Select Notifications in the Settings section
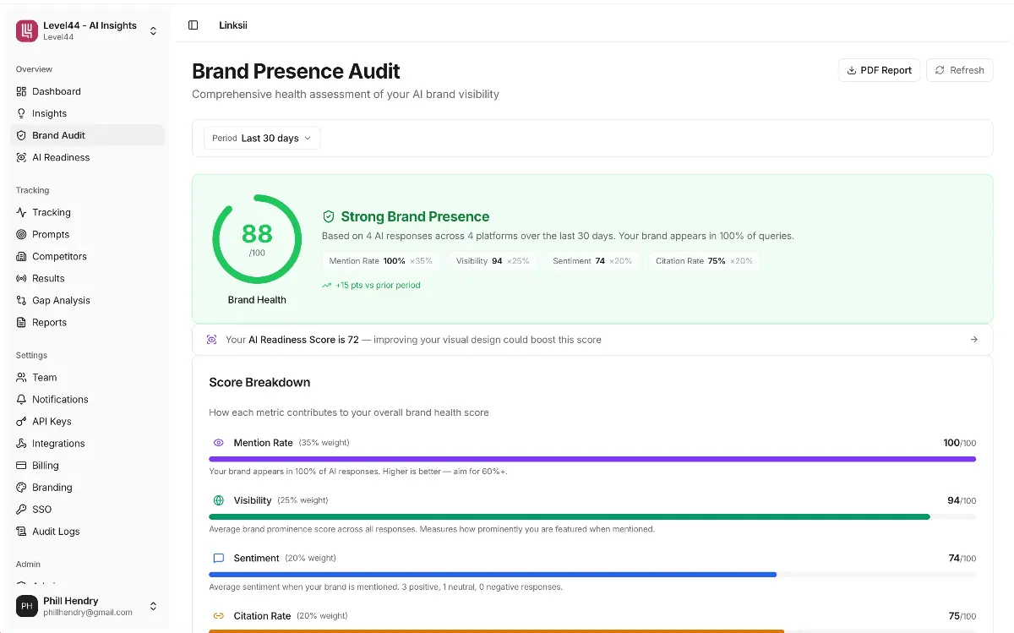The height and width of the screenshot is (633, 1014). pyautogui.click(x=60, y=399)
